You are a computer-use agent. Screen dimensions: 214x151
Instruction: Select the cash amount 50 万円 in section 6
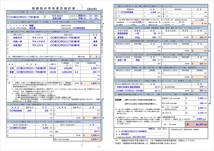(97, 131)
